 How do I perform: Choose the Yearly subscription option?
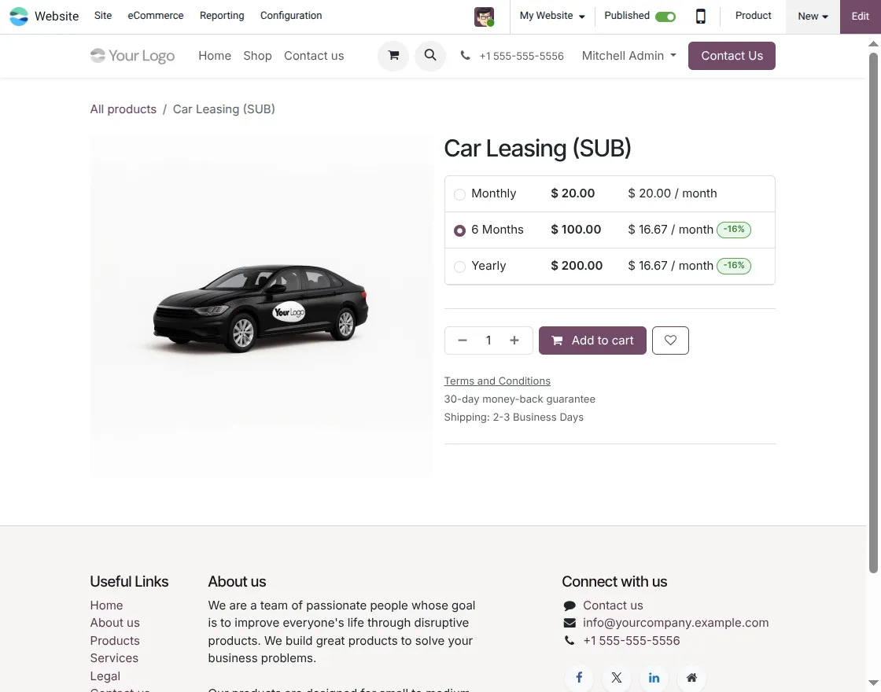point(459,267)
